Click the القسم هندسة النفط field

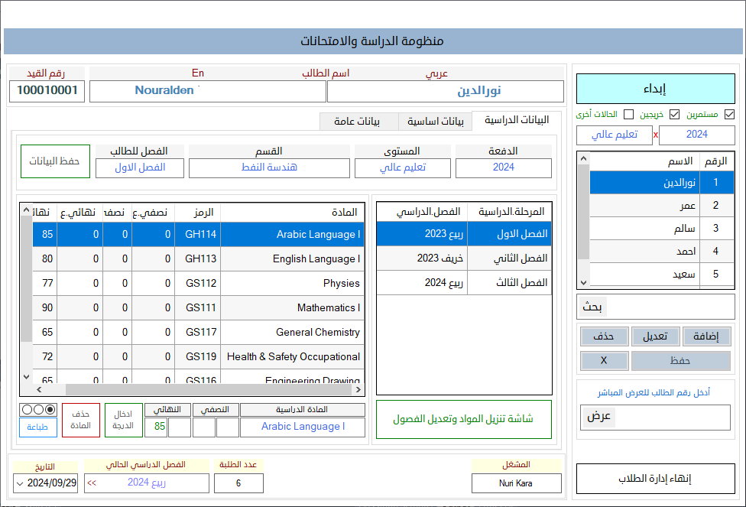(269, 167)
